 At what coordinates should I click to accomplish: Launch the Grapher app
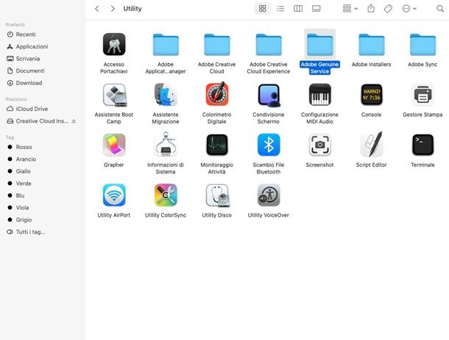tap(114, 145)
